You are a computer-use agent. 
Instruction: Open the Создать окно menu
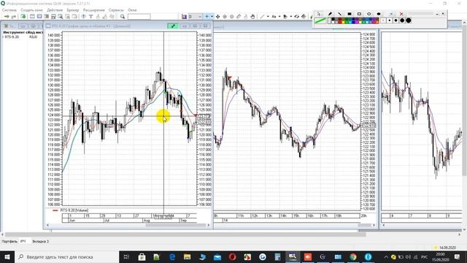tap(31, 9)
